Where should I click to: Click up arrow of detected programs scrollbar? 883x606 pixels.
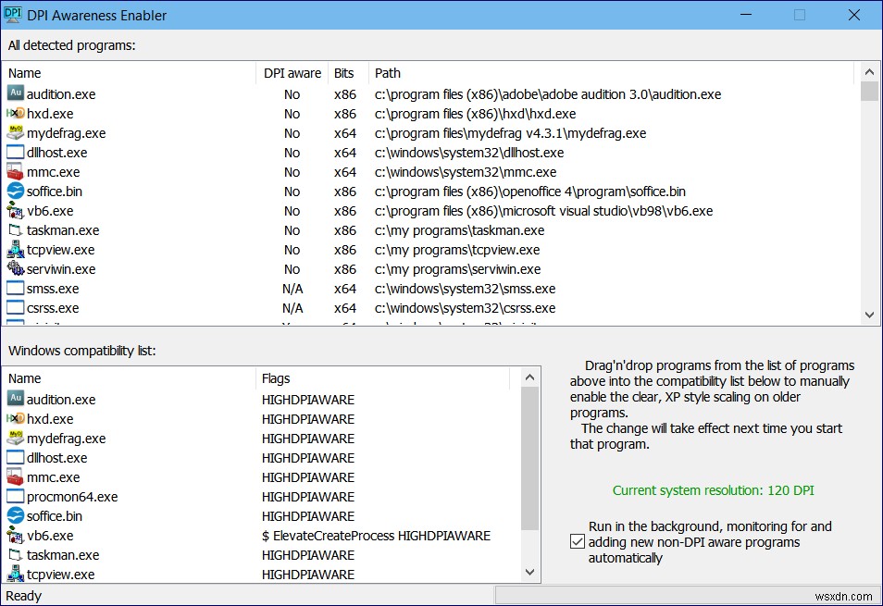click(x=869, y=71)
